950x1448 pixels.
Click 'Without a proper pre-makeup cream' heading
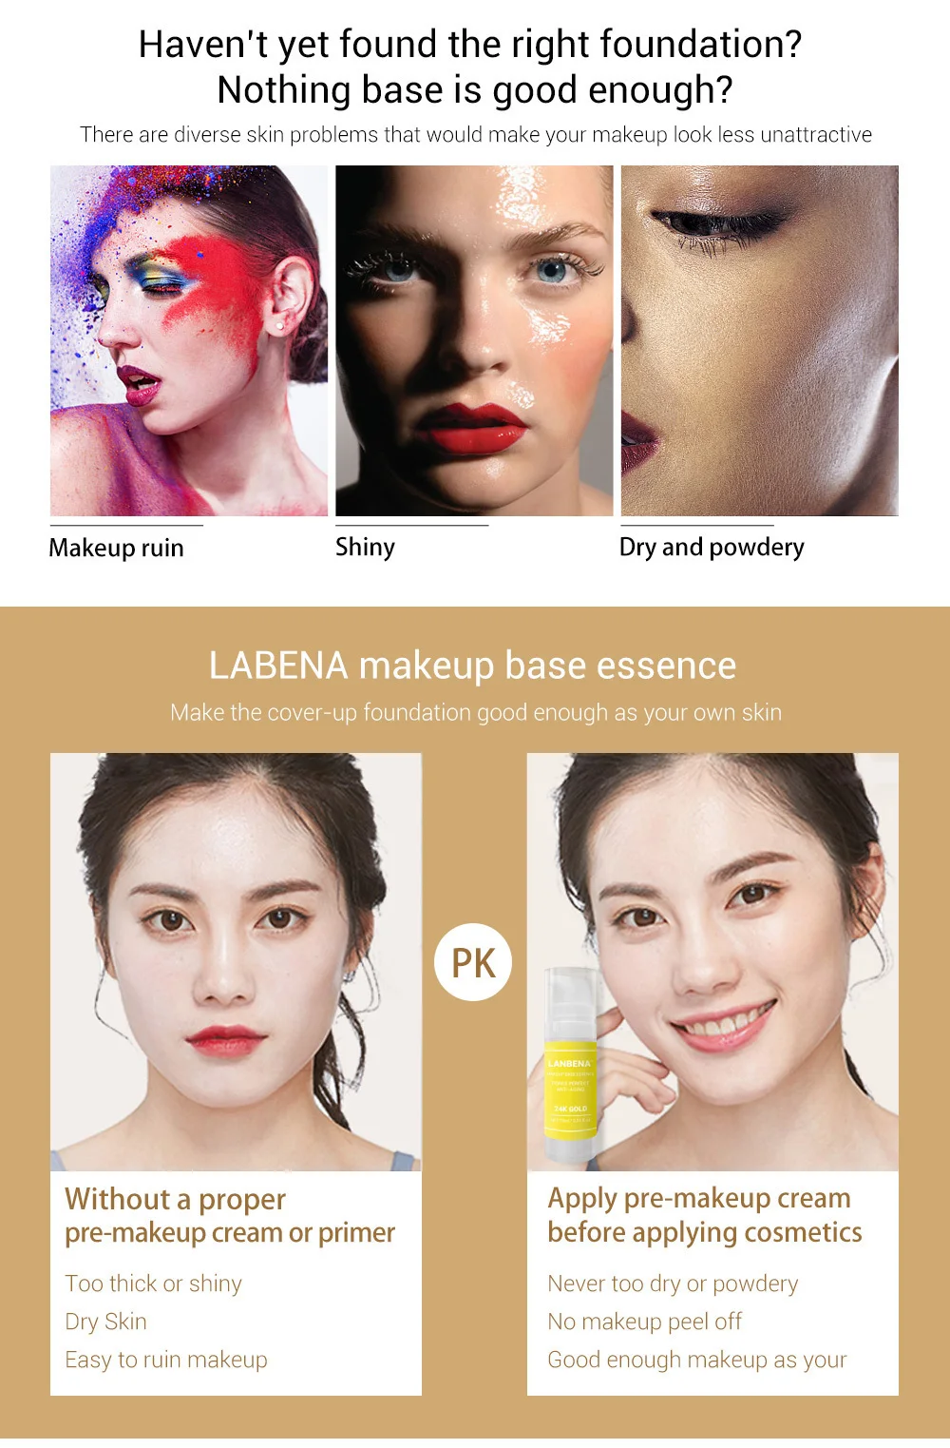230,1215
